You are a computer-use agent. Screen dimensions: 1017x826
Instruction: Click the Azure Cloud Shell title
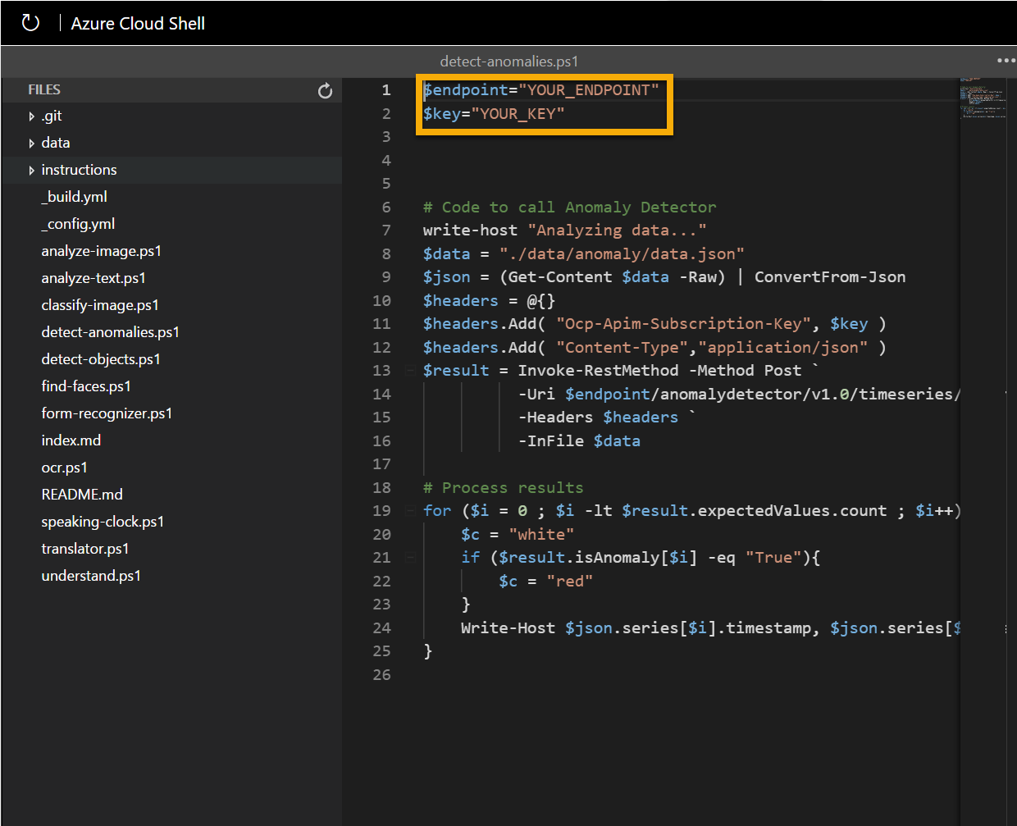(138, 24)
